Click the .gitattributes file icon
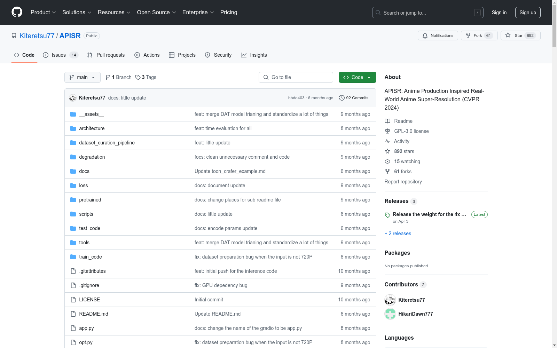This screenshot has width=557, height=348. (73, 271)
